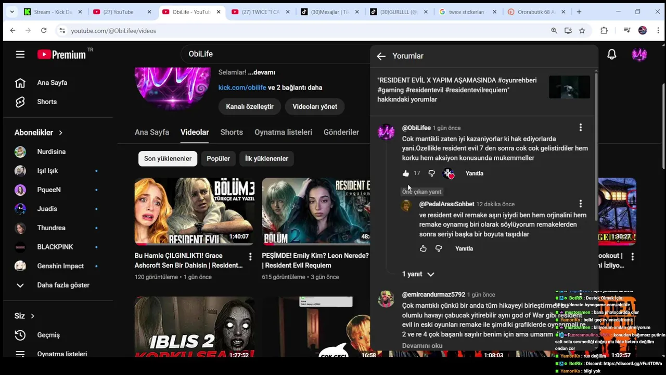Expand the Siz section
666x375 pixels.
coord(24,316)
